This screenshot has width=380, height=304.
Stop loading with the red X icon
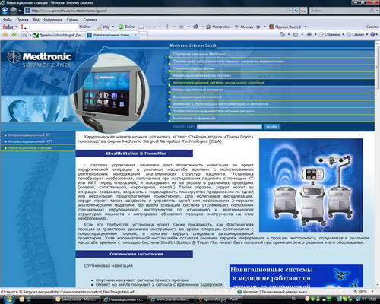tap(304, 11)
